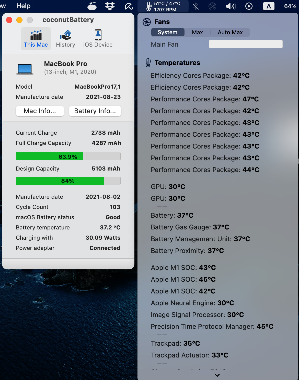Click the Battery temperature 37.2 °C value

tap(110, 227)
